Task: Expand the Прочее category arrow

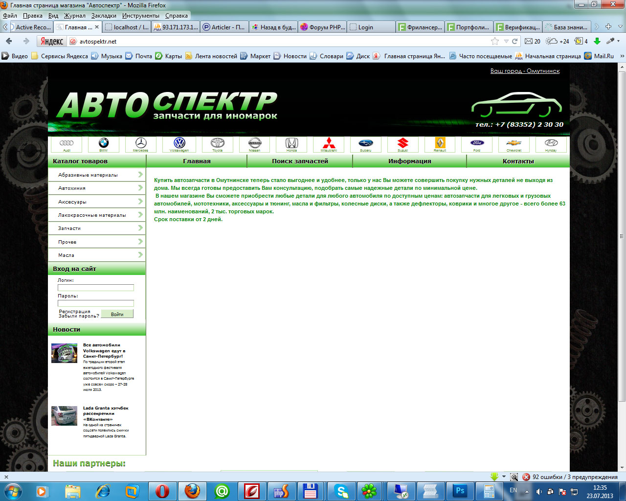Action: (140, 242)
